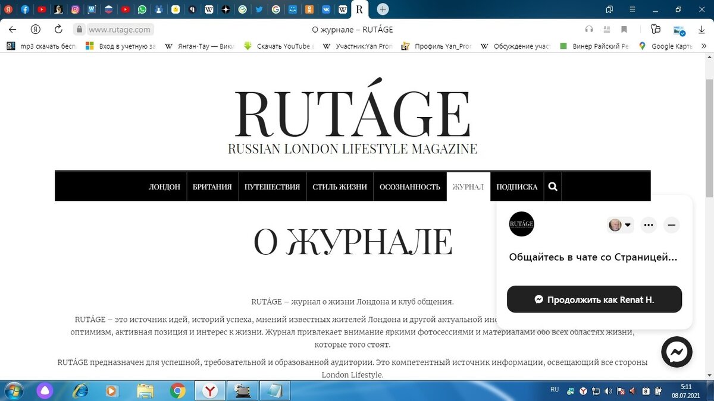Switch to the Twitter browser tab
The width and height of the screenshot is (714, 401).
tap(259, 10)
